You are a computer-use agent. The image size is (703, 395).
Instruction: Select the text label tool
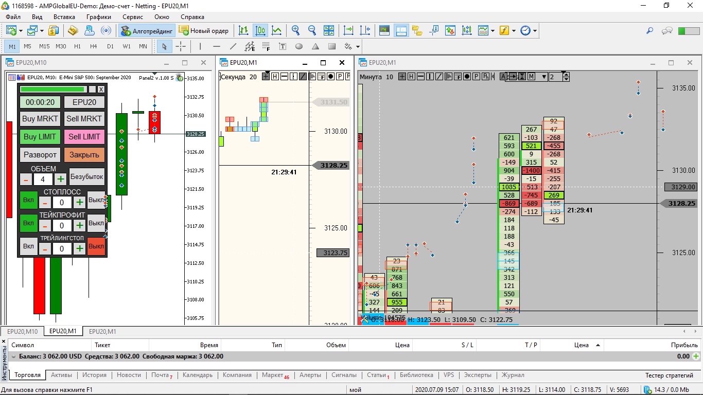coord(283,46)
